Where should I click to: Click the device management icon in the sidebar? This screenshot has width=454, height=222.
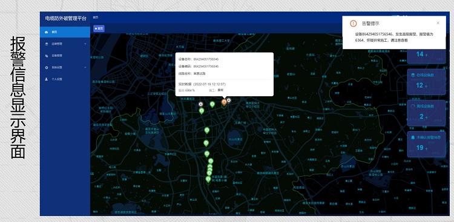[x=47, y=56]
